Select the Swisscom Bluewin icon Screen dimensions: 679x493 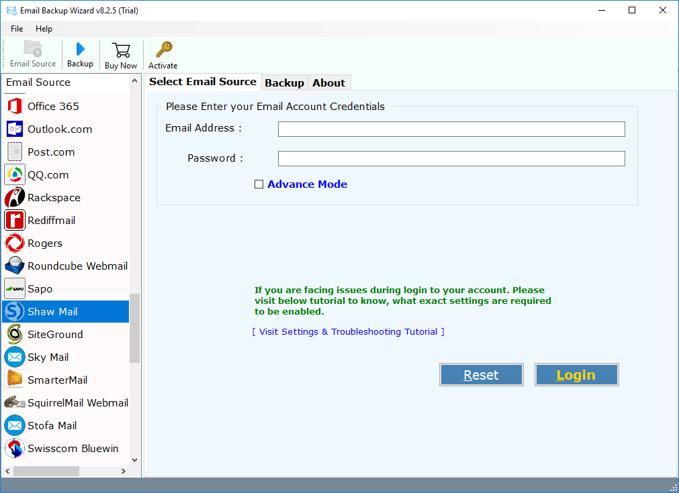pyautogui.click(x=15, y=449)
